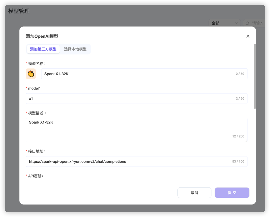Viewport: 270px width, 217px height.
Task: Click the 模型管理 page heading
Action: pyautogui.click(x=18, y=11)
